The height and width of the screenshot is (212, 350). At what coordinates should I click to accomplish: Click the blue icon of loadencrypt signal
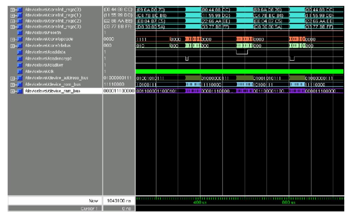[20, 59]
